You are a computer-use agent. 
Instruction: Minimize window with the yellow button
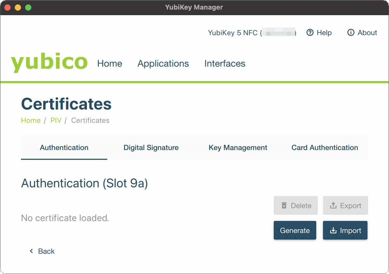[18, 8]
